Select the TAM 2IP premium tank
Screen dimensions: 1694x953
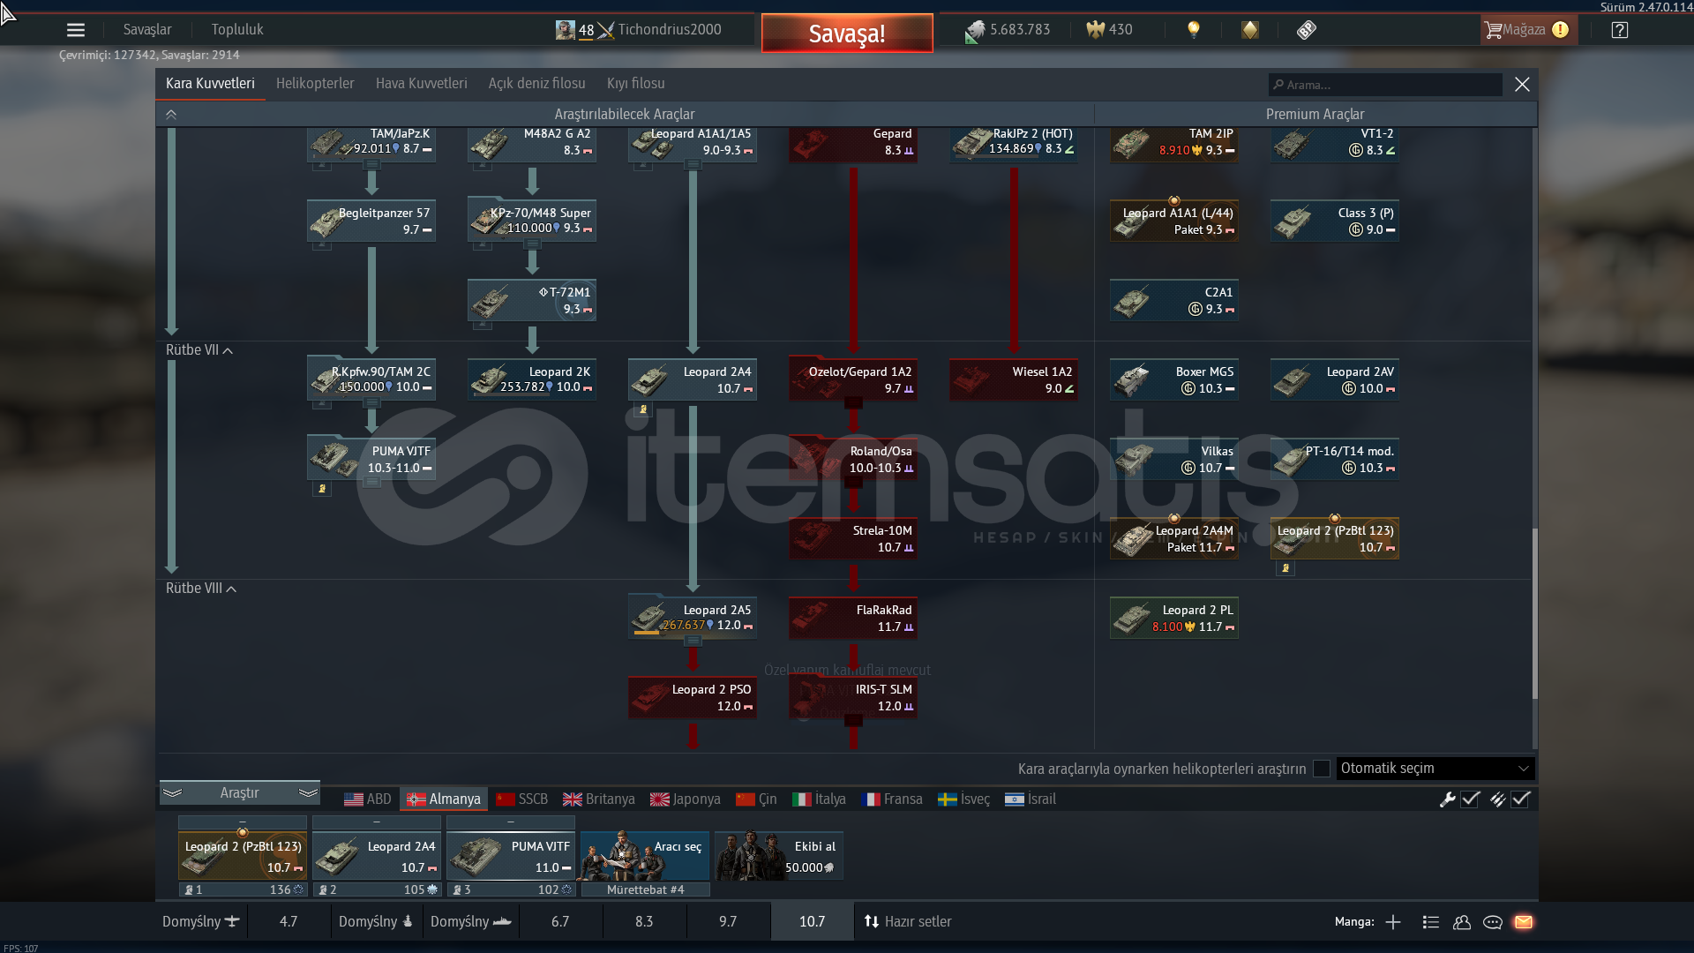click(1174, 143)
